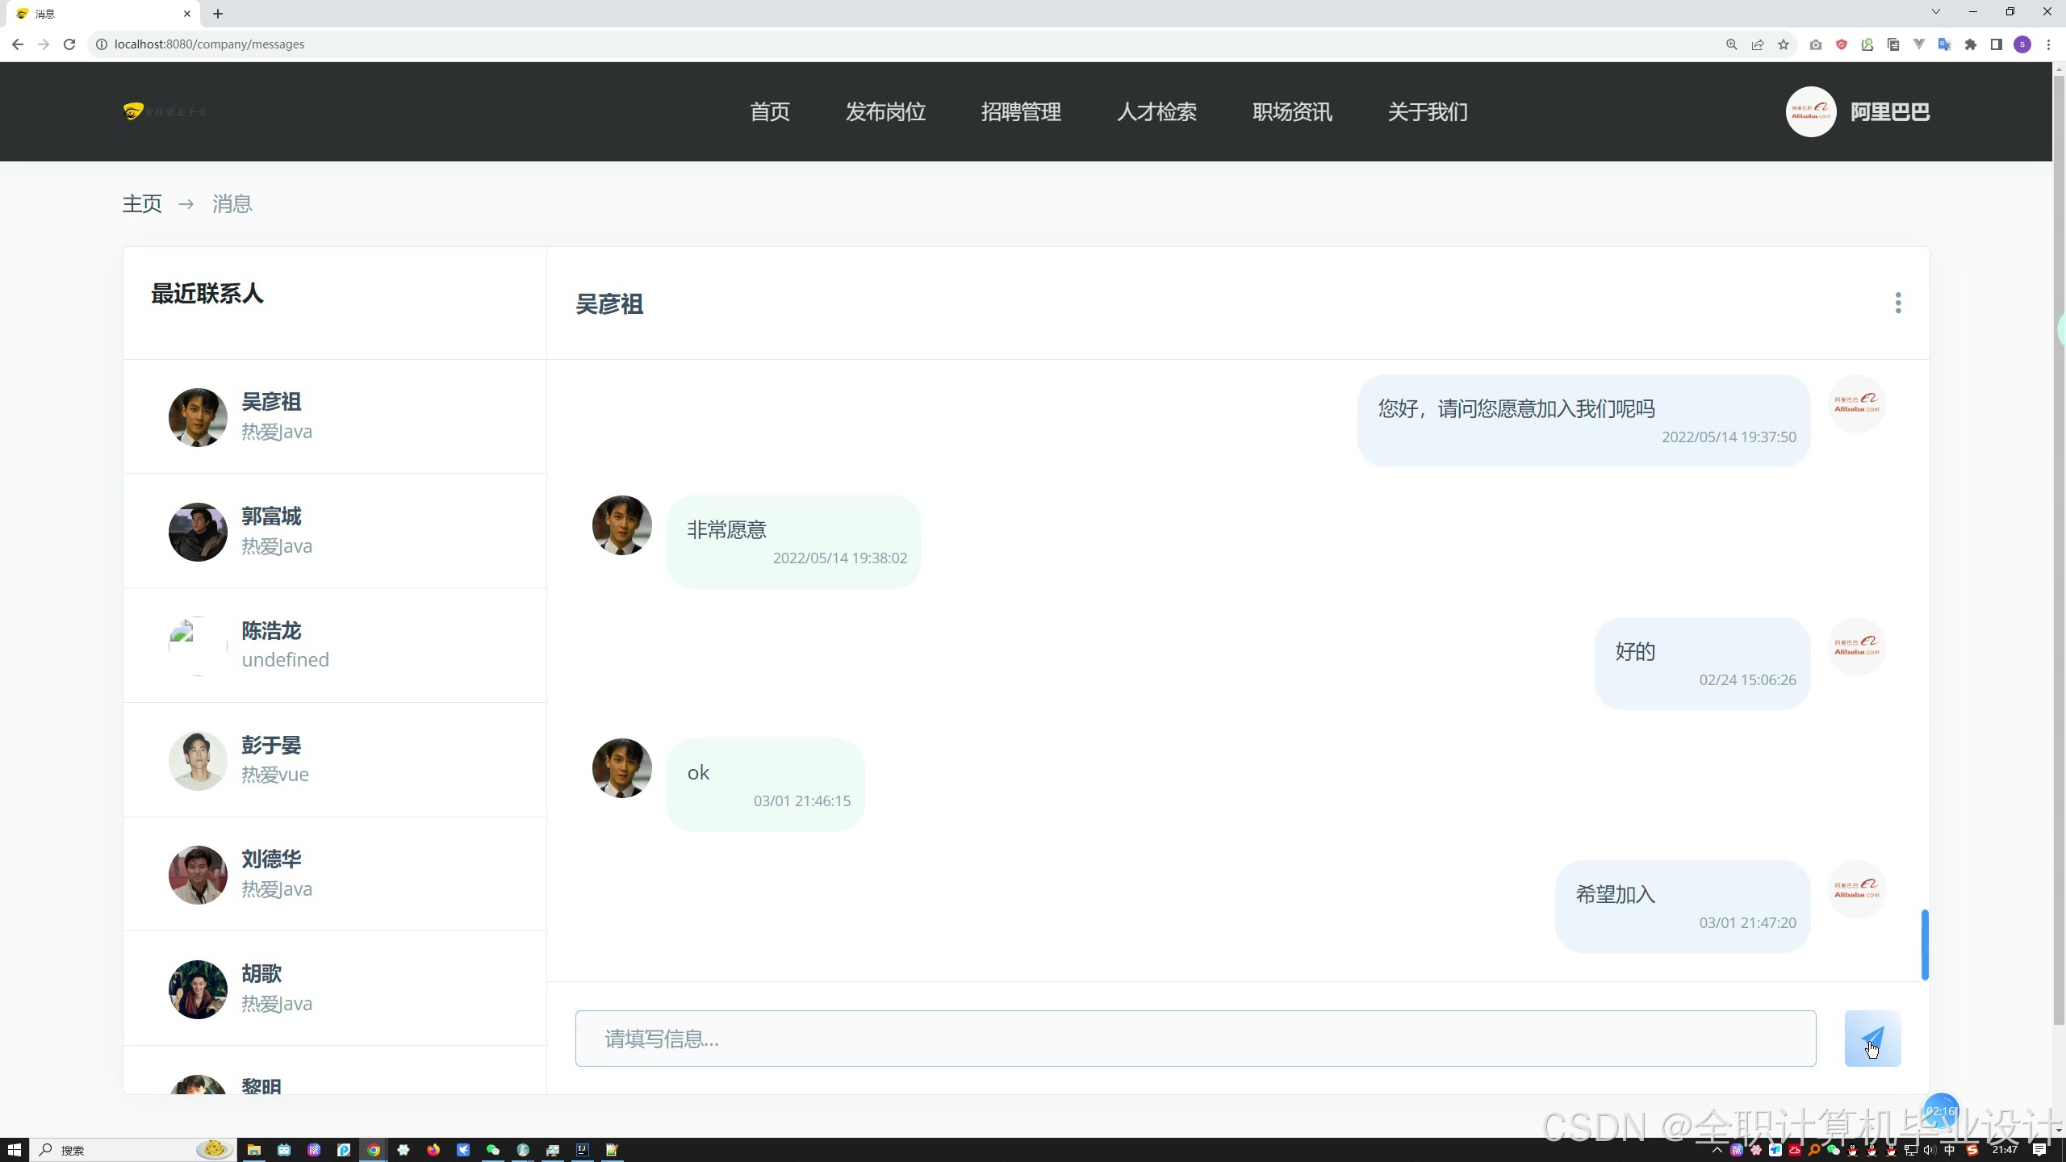Viewport: 2066px width, 1162px height.
Task: Click the browser share page icon
Action: tap(1757, 44)
